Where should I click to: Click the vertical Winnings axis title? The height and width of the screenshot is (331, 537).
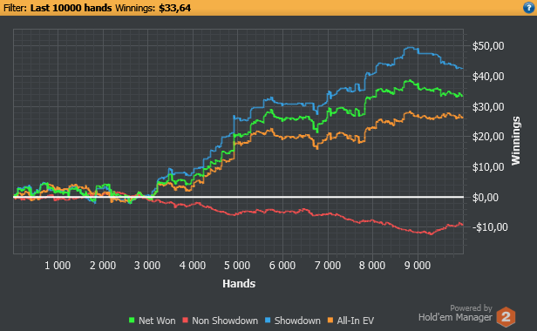pos(515,141)
